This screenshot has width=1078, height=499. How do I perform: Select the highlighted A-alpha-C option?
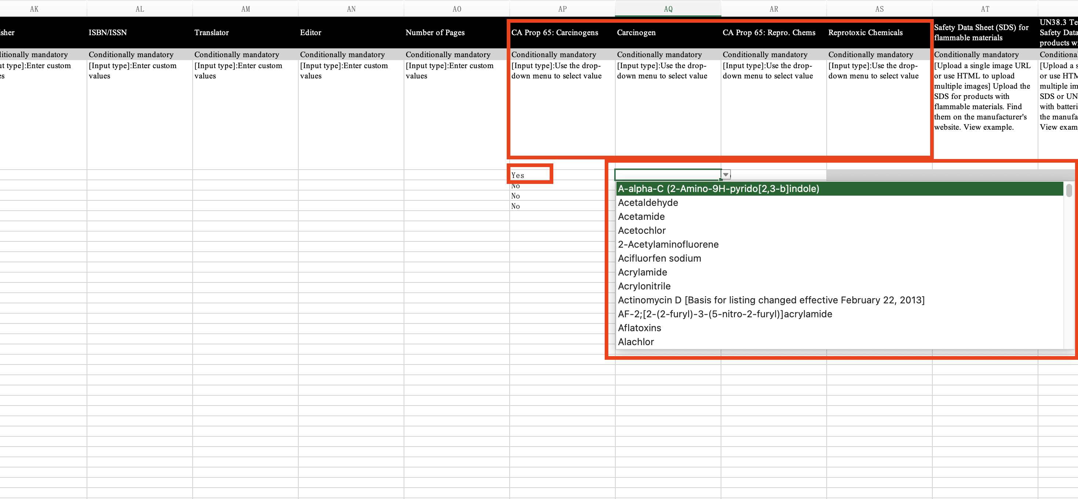[x=718, y=189]
